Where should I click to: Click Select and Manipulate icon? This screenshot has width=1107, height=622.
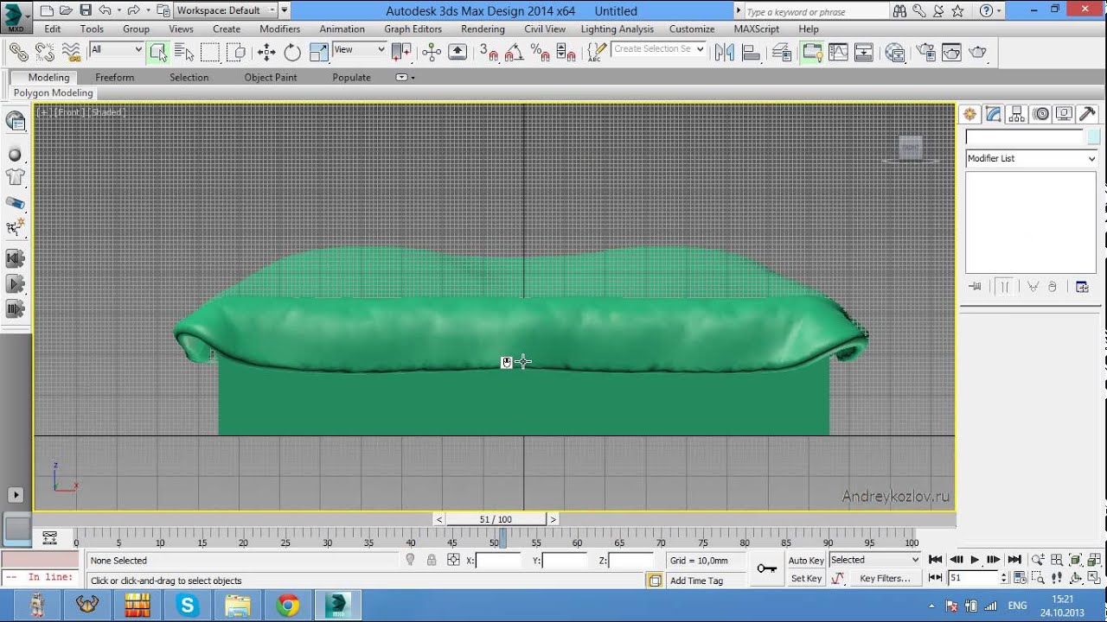tap(432, 52)
